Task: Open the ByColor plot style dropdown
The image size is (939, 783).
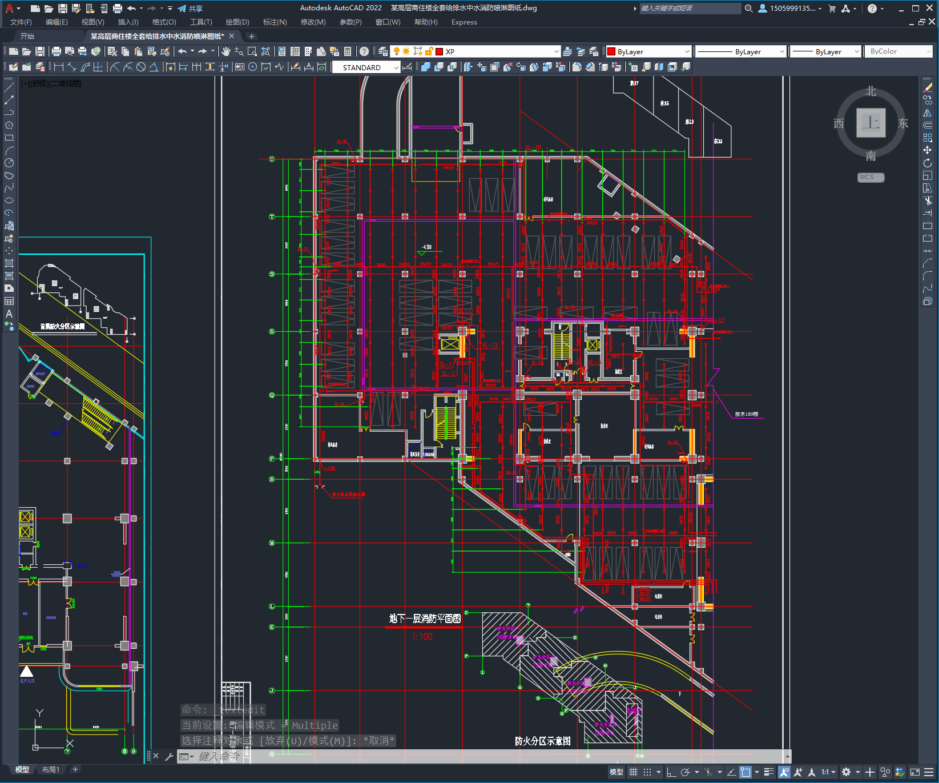Action: [x=898, y=51]
